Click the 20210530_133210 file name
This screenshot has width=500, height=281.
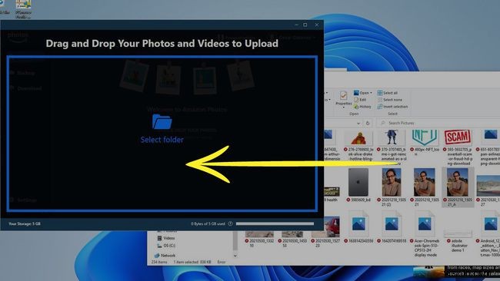(x=262, y=243)
